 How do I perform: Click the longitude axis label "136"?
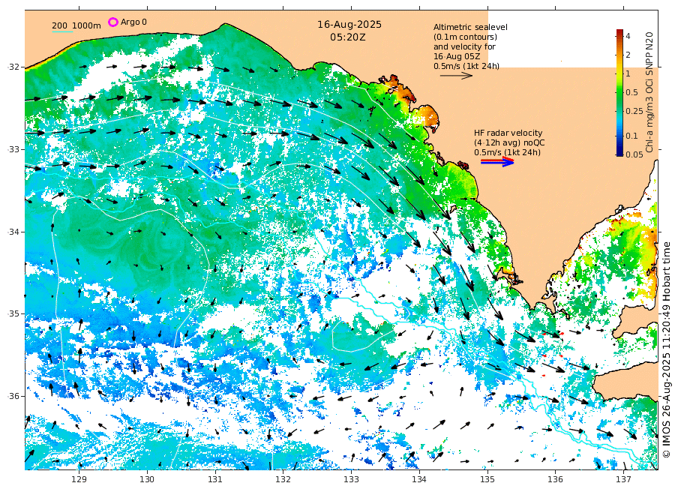pos(555,478)
